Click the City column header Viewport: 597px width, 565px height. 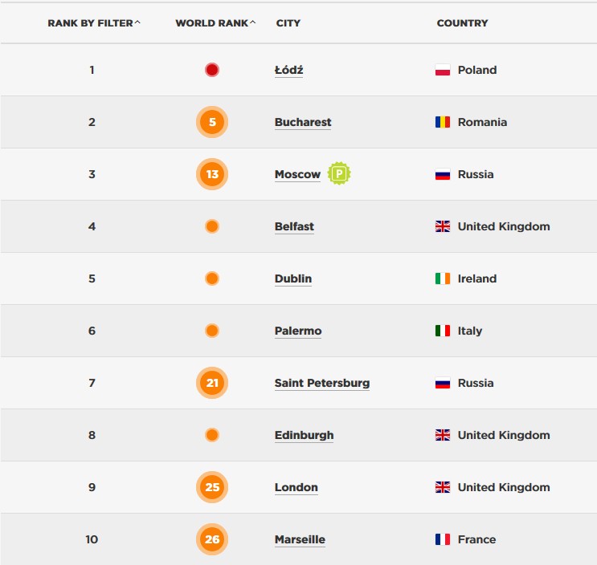pos(288,23)
